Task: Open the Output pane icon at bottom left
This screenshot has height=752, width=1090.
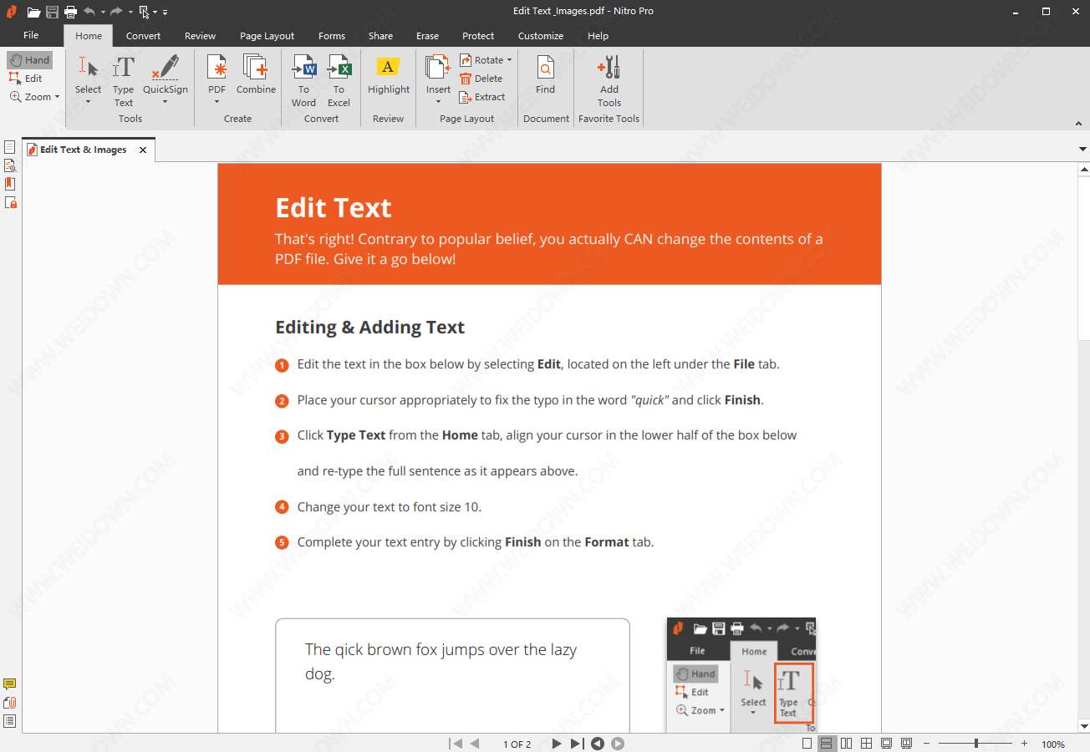Action: [10, 722]
